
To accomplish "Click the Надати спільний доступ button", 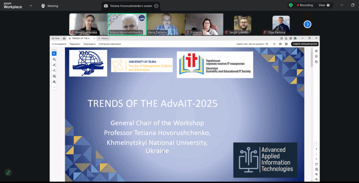I will coord(304,44).
